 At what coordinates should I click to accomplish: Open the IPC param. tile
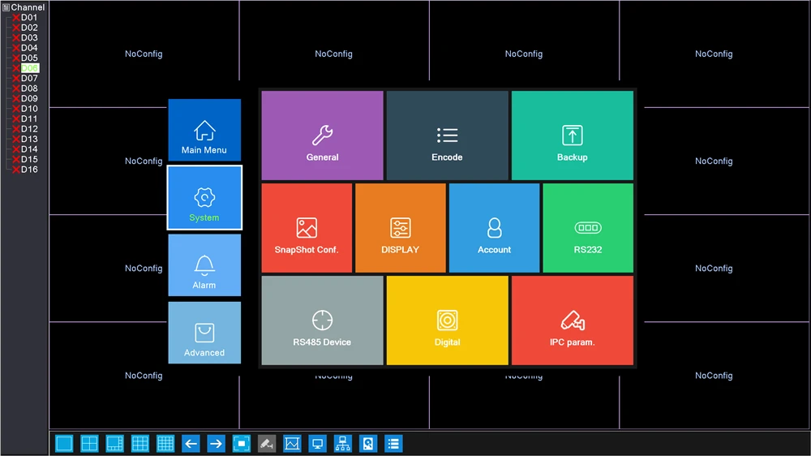(x=572, y=320)
